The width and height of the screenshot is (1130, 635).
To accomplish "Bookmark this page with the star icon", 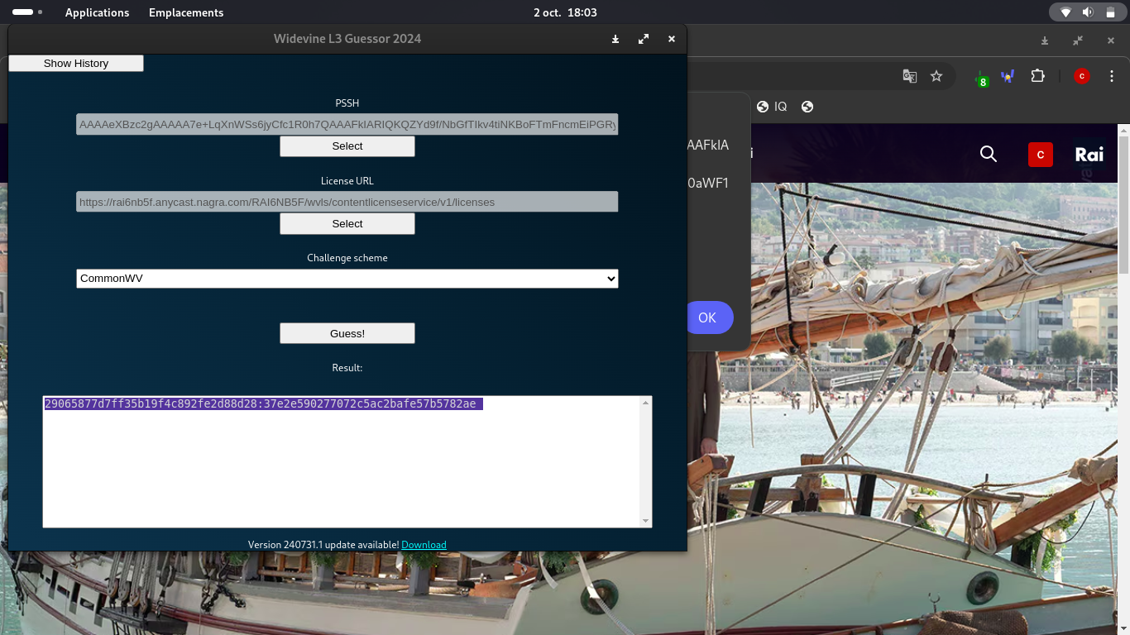I will pos(936,76).
